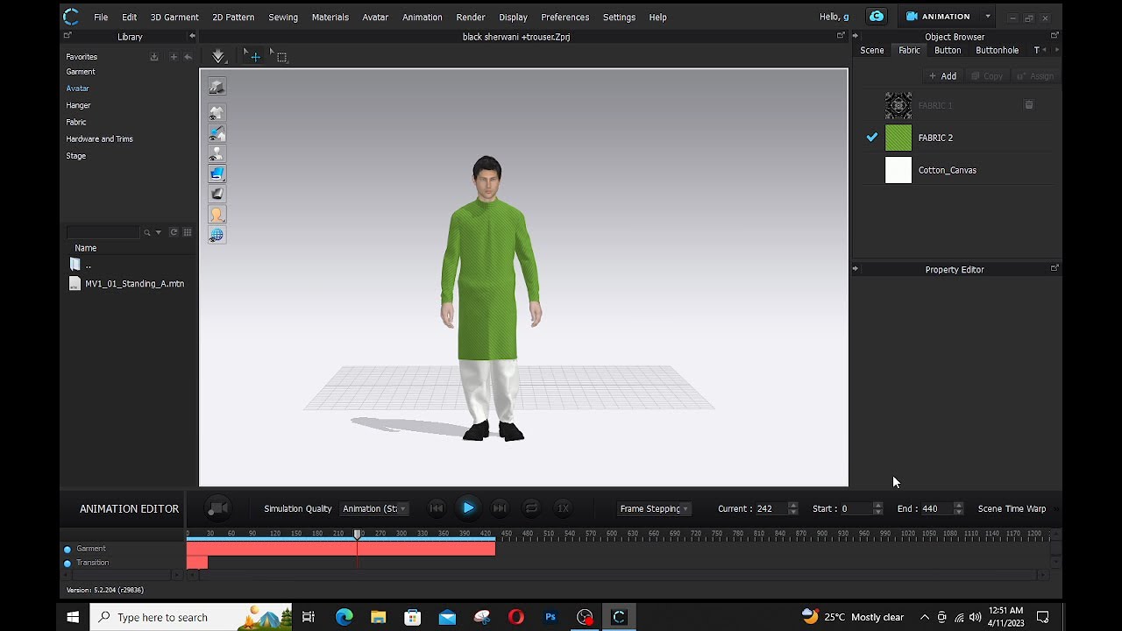Screen dimensions: 1122x631
Task: Open the Library search filter dropdown arrow
Action: coord(159,232)
